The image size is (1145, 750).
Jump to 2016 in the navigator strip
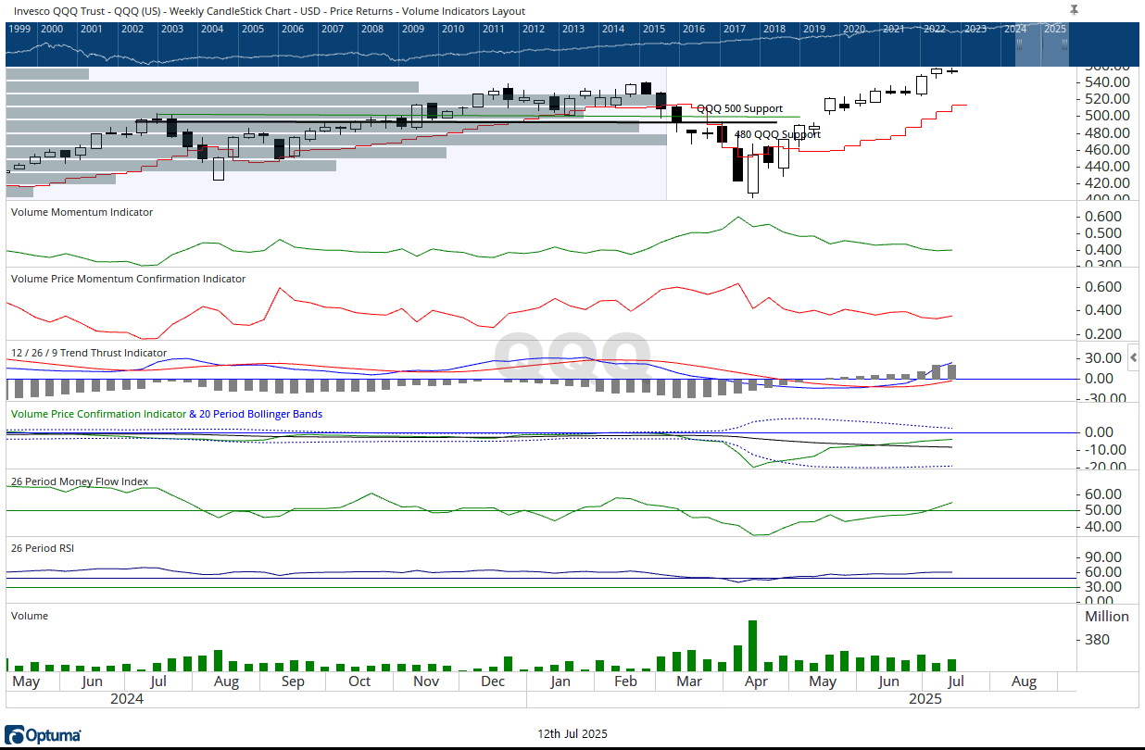click(693, 29)
